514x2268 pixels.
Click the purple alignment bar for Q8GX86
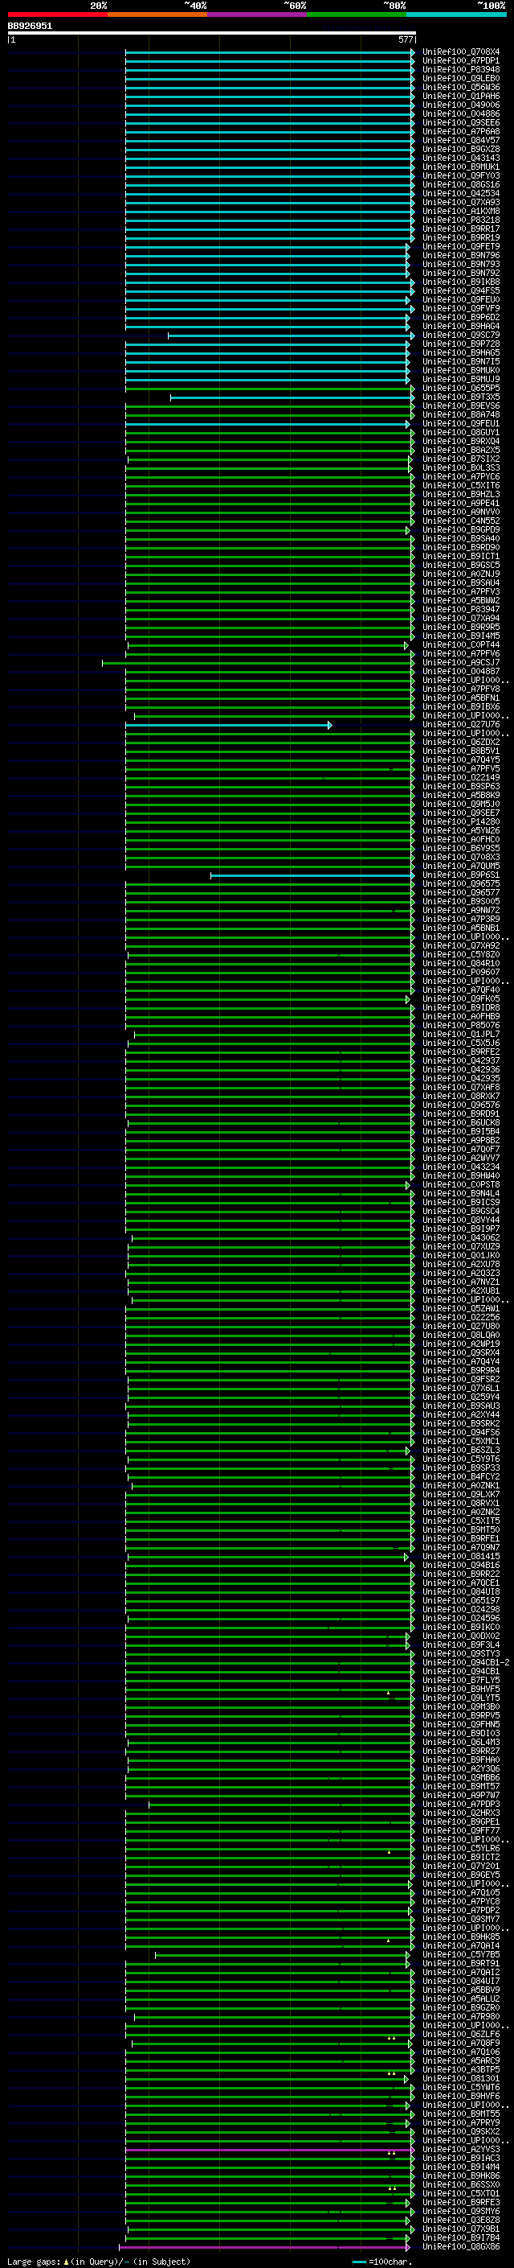[x=264, y=2247]
